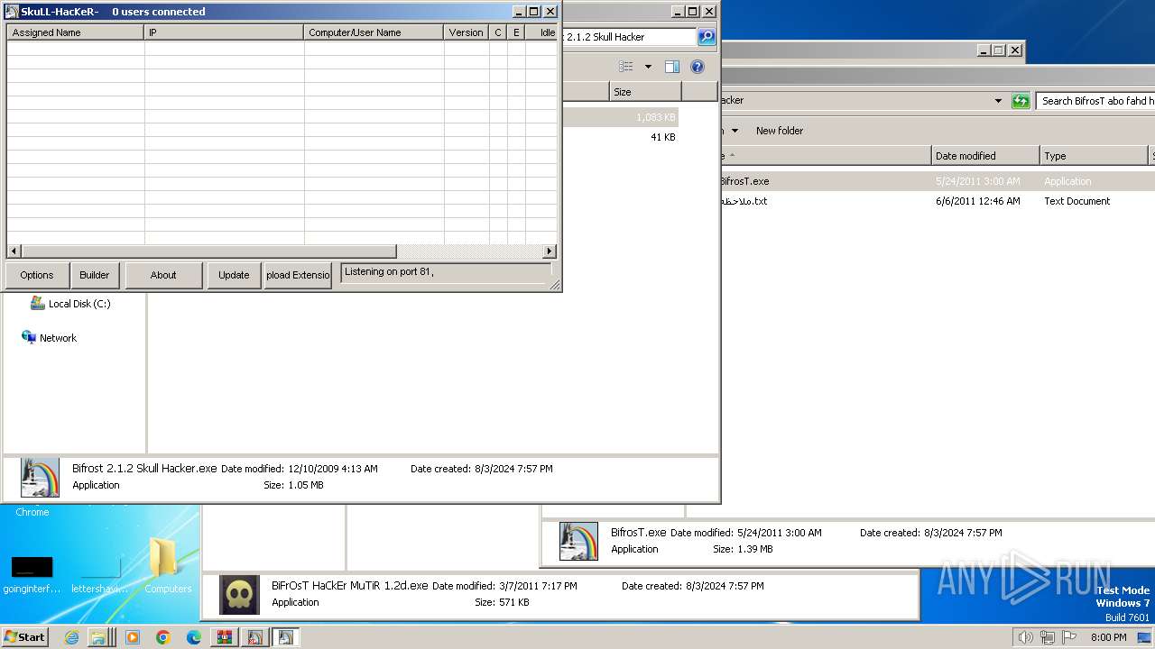Launch Internet Explorer from the taskbar

click(72, 637)
